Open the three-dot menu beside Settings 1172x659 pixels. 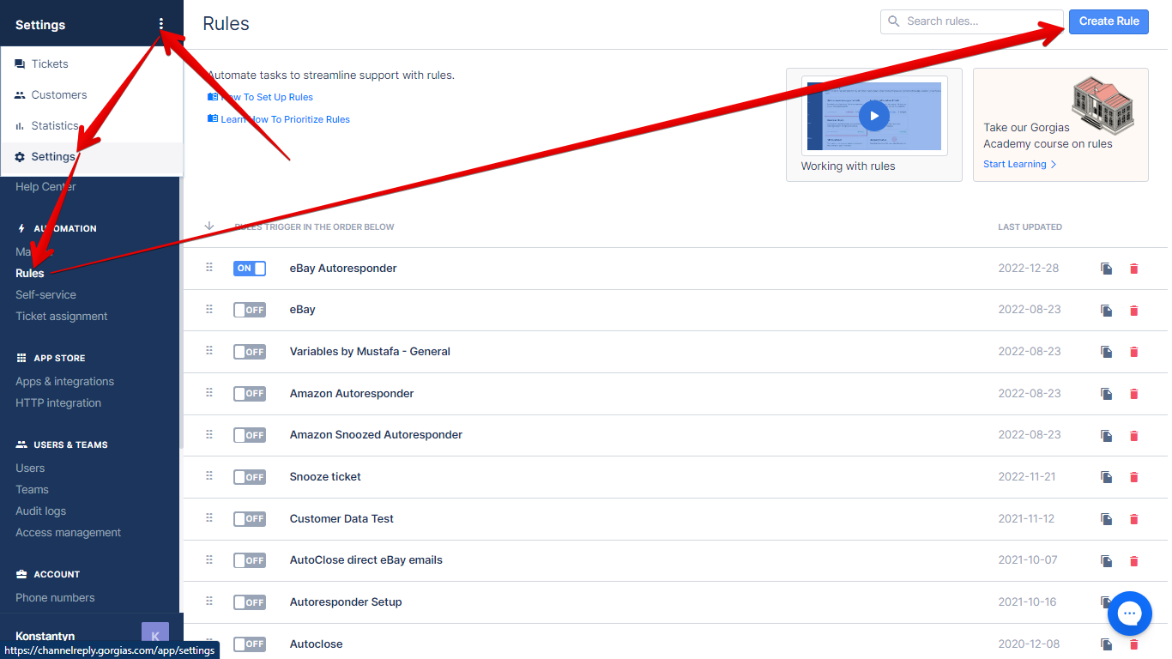[161, 24]
